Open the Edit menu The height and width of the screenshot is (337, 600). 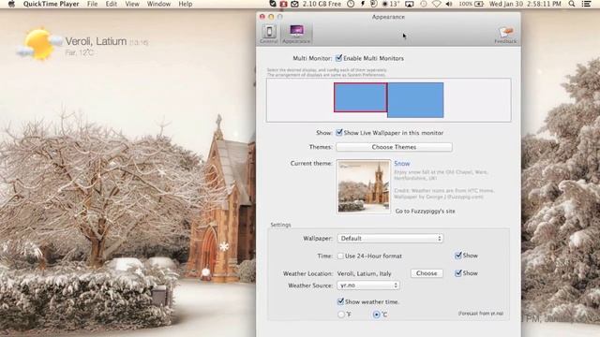[112, 4]
